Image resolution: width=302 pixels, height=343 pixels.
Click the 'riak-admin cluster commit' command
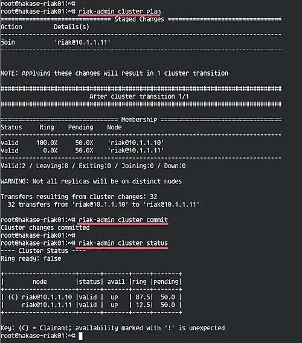123,220
